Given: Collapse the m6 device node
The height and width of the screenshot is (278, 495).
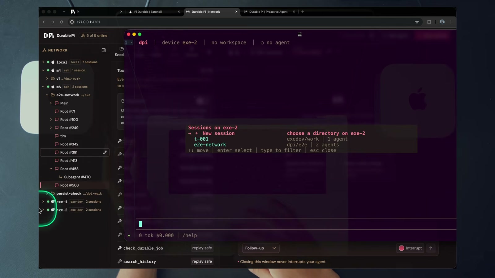Looking at the screenshot, I should (x=43, y=87).
